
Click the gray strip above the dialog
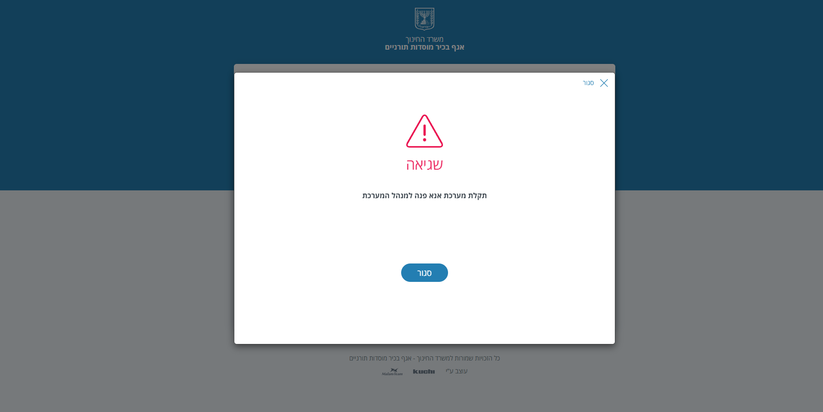(424, 68)
